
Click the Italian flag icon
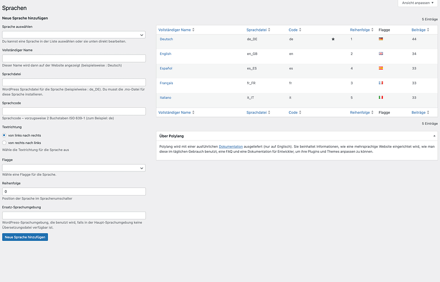(x=381, y=97)
